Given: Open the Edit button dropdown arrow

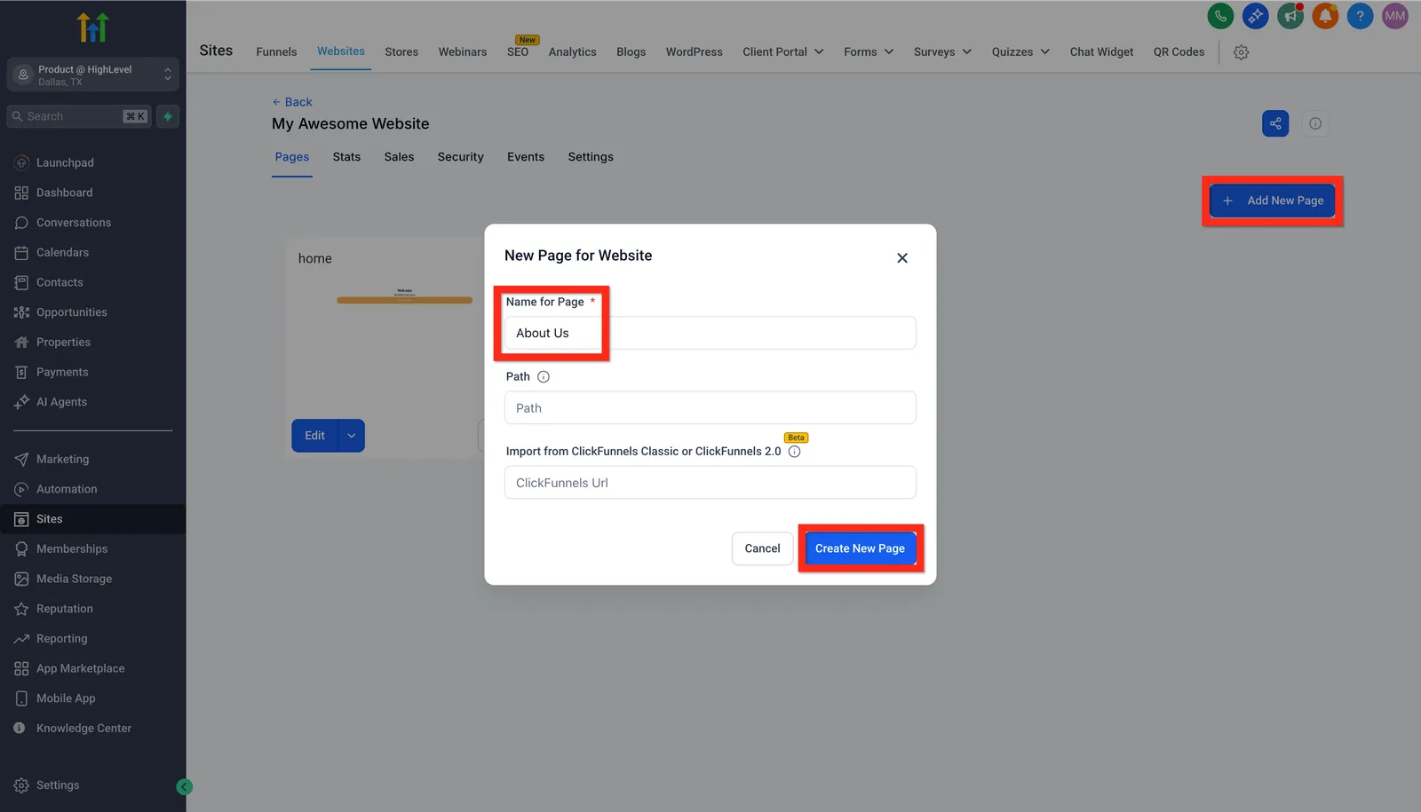Looking at the screenshot, I should tap(352, 436).
